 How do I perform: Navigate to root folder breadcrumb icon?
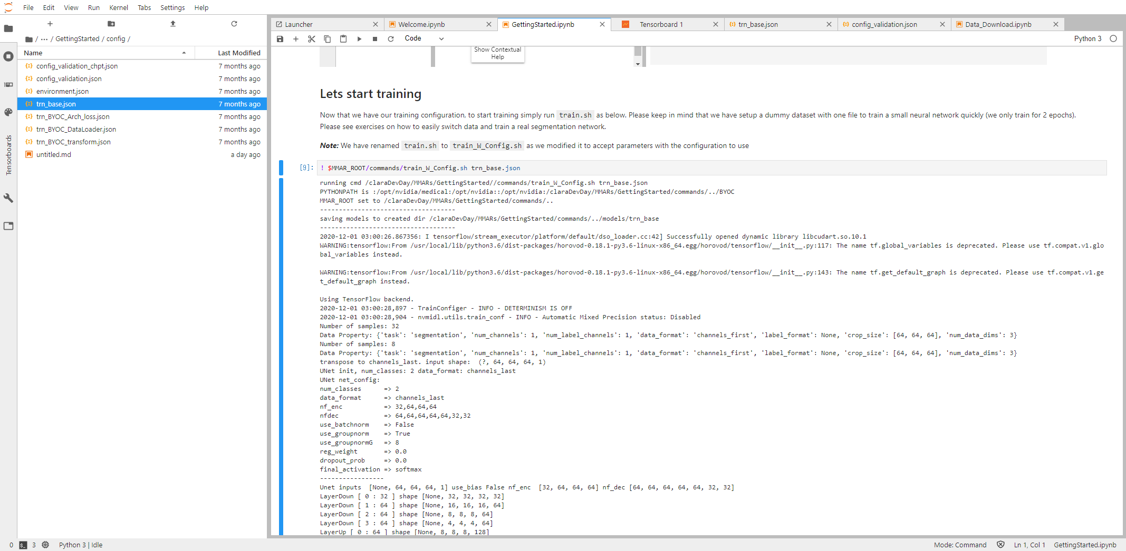29,39
